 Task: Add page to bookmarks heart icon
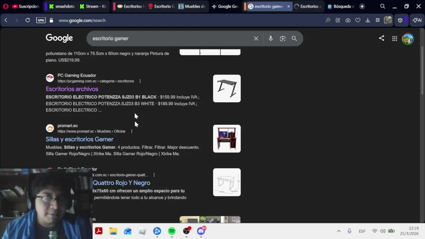(358, 20)
